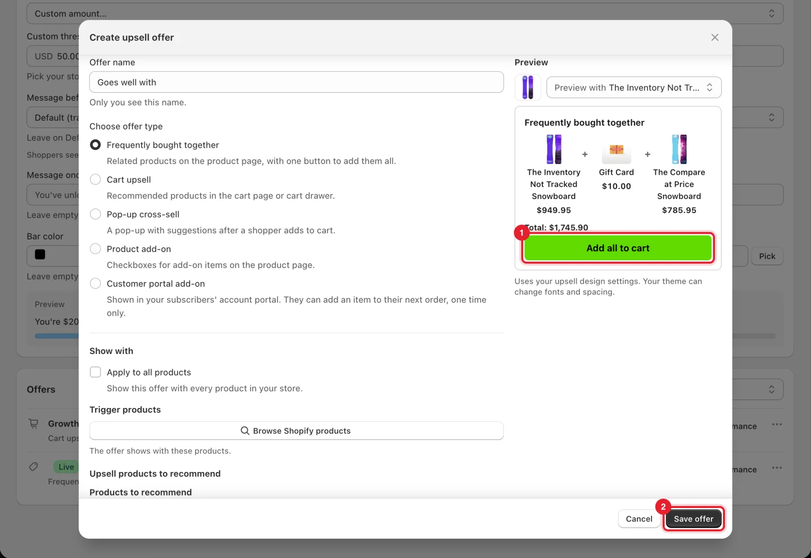Choose the Pop-up cross-sell option
Image resolution: width=811 pixels, height=558 pixels.
[x=96, y=214]
